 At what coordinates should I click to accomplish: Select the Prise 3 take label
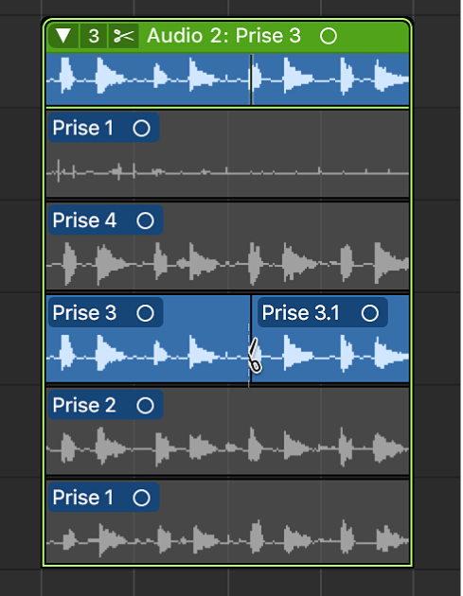click(84, 313)
